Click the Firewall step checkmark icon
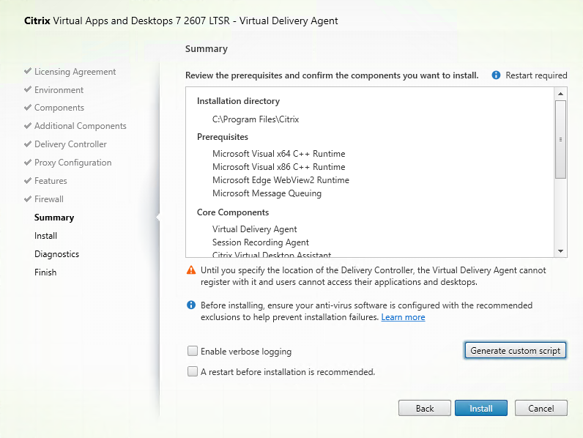 [x=28, y=198]
